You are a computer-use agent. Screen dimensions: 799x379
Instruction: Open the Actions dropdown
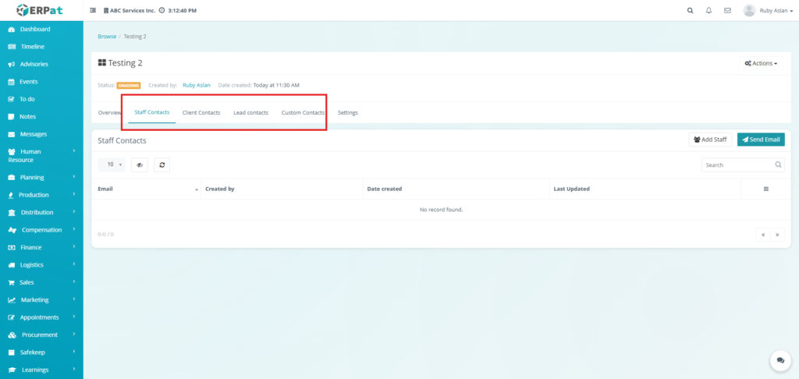tap(761, 63)
